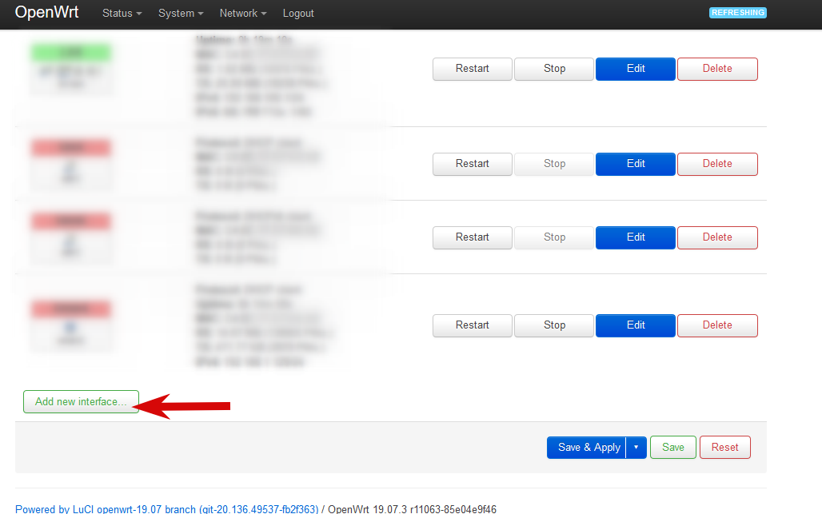Click the green Save button

(x=672, y=448)
